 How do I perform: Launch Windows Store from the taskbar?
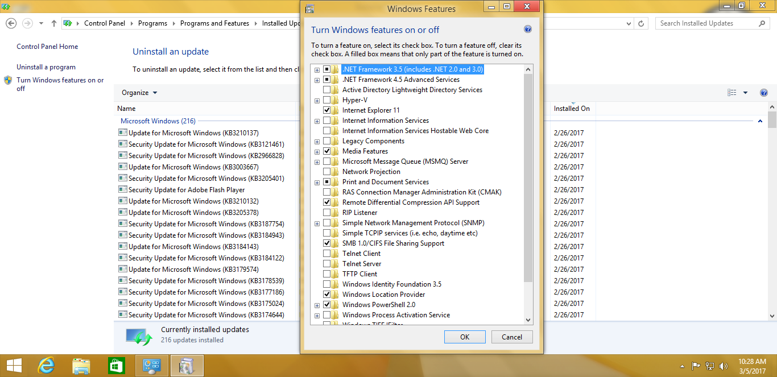point(117,366)
